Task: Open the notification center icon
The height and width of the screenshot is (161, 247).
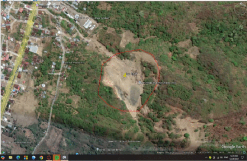Action: click(242, 158)
